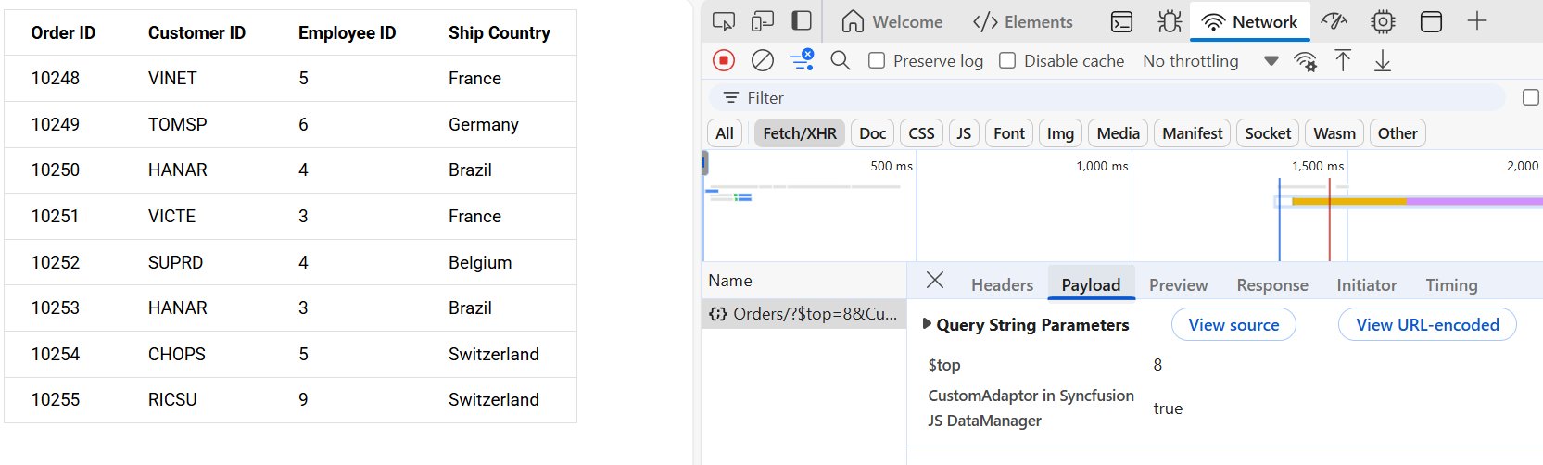Clear the network log

pos(763,61)
